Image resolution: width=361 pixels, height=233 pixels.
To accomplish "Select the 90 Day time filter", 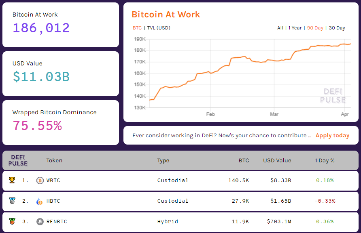I will coord(315,28).
